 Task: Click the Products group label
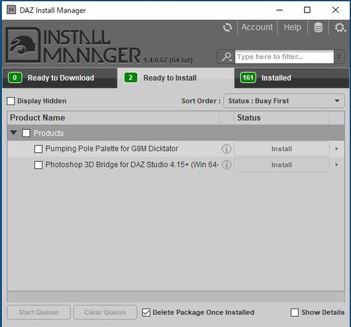tap(49, 133)
